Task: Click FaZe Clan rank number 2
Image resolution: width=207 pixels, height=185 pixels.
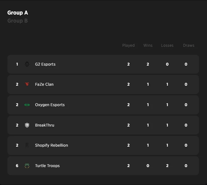Action: (17, 84)
